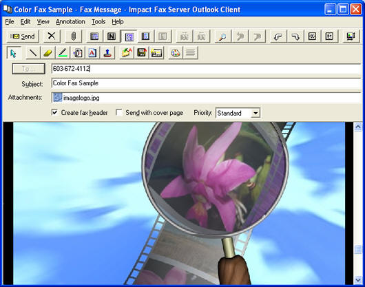The image size is (365, 287).
Task: Click the To... recipient button
Action: point(29,69)
